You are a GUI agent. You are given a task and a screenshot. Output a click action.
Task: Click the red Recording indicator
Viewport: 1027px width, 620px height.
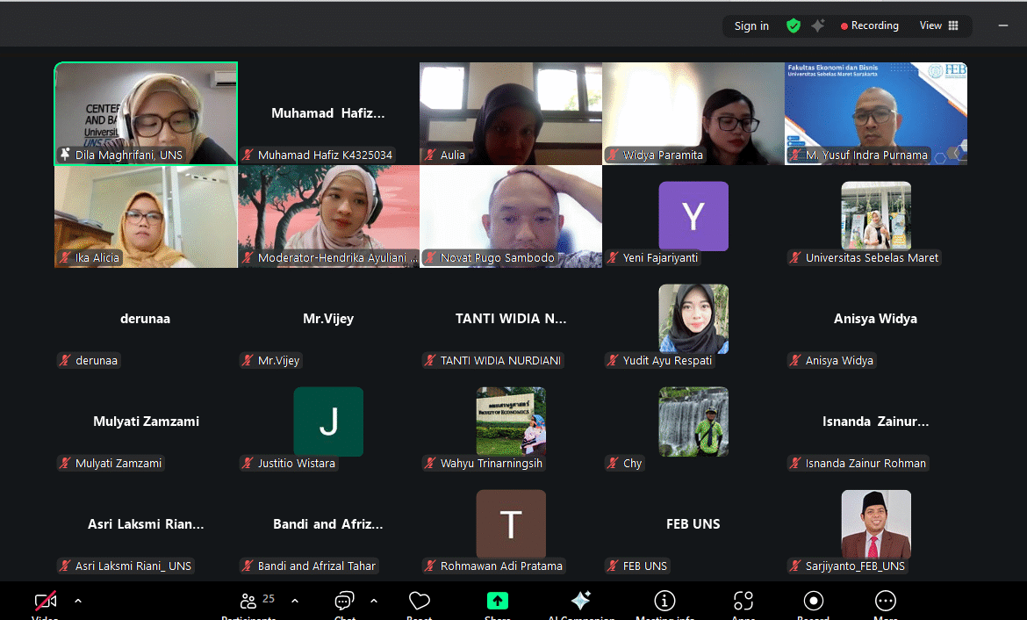pyautogui.click(x=870, y=26)
